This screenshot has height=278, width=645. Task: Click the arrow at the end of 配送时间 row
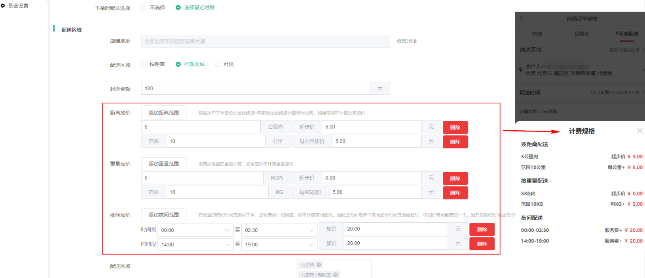pos(643,92)
